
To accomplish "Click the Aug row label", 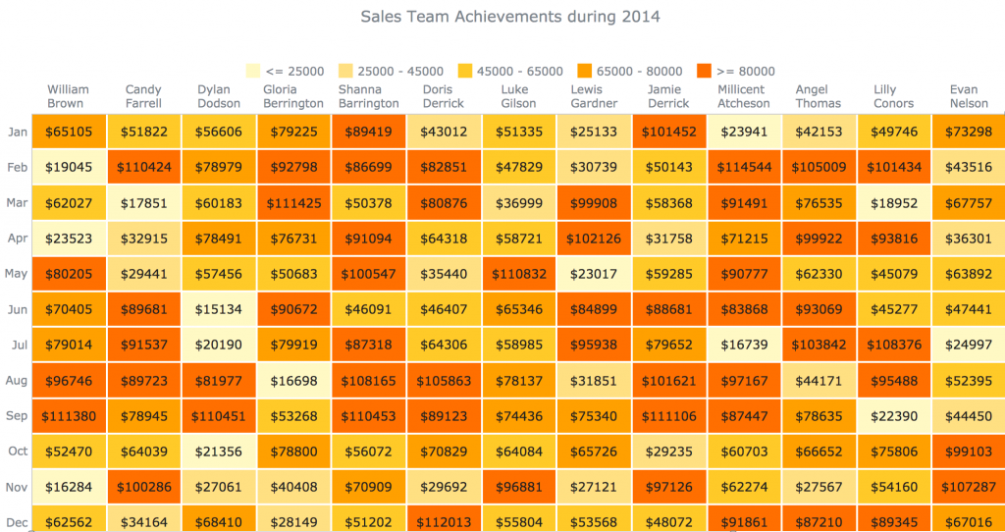I will [x=18, y=380].
